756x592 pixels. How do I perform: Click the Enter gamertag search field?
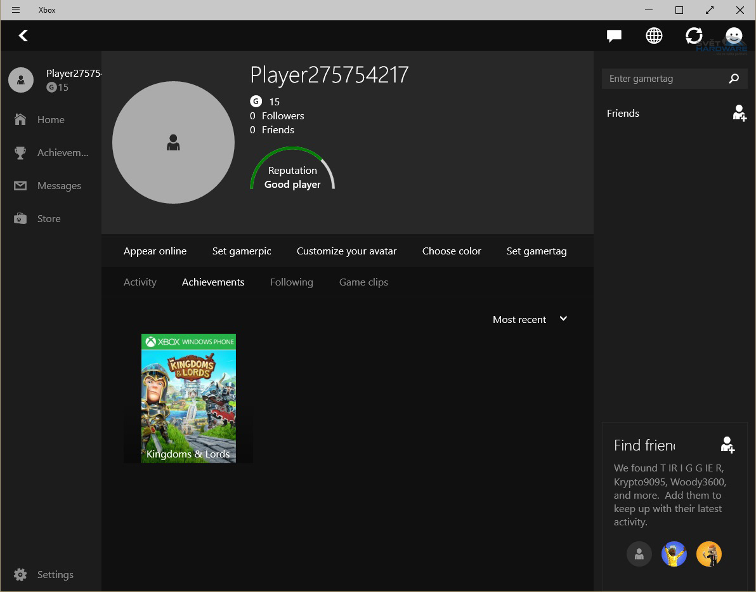[663, 79]
